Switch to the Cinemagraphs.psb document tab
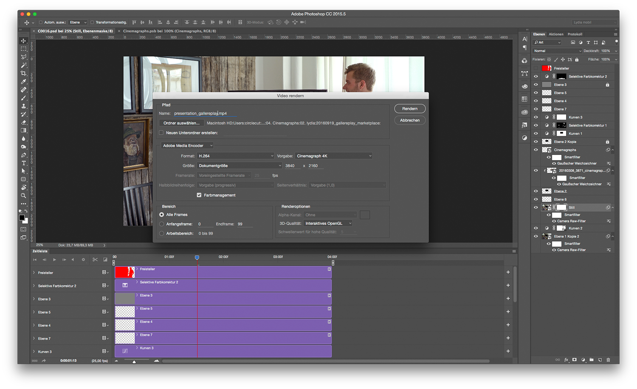 (169, 31)
